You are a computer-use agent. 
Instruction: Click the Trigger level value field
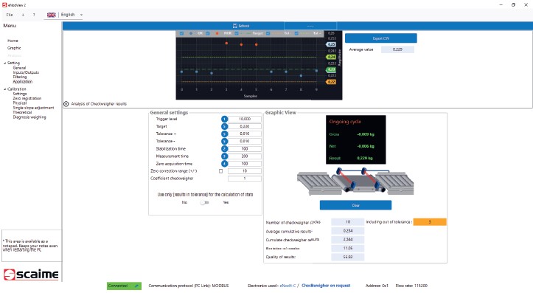[x=245, y=119]
